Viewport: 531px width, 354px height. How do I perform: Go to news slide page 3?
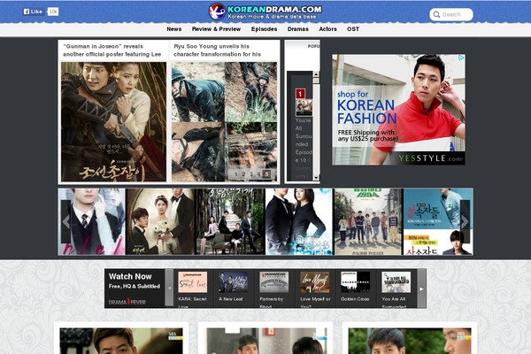[x=251, y=174]
